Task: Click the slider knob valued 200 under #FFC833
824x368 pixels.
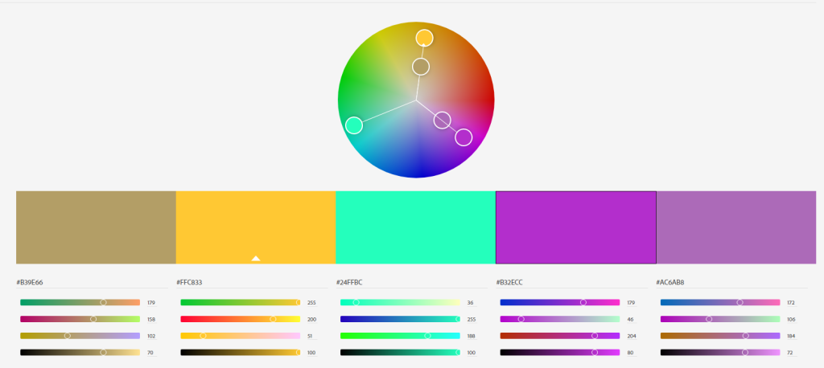Action: 272,319
